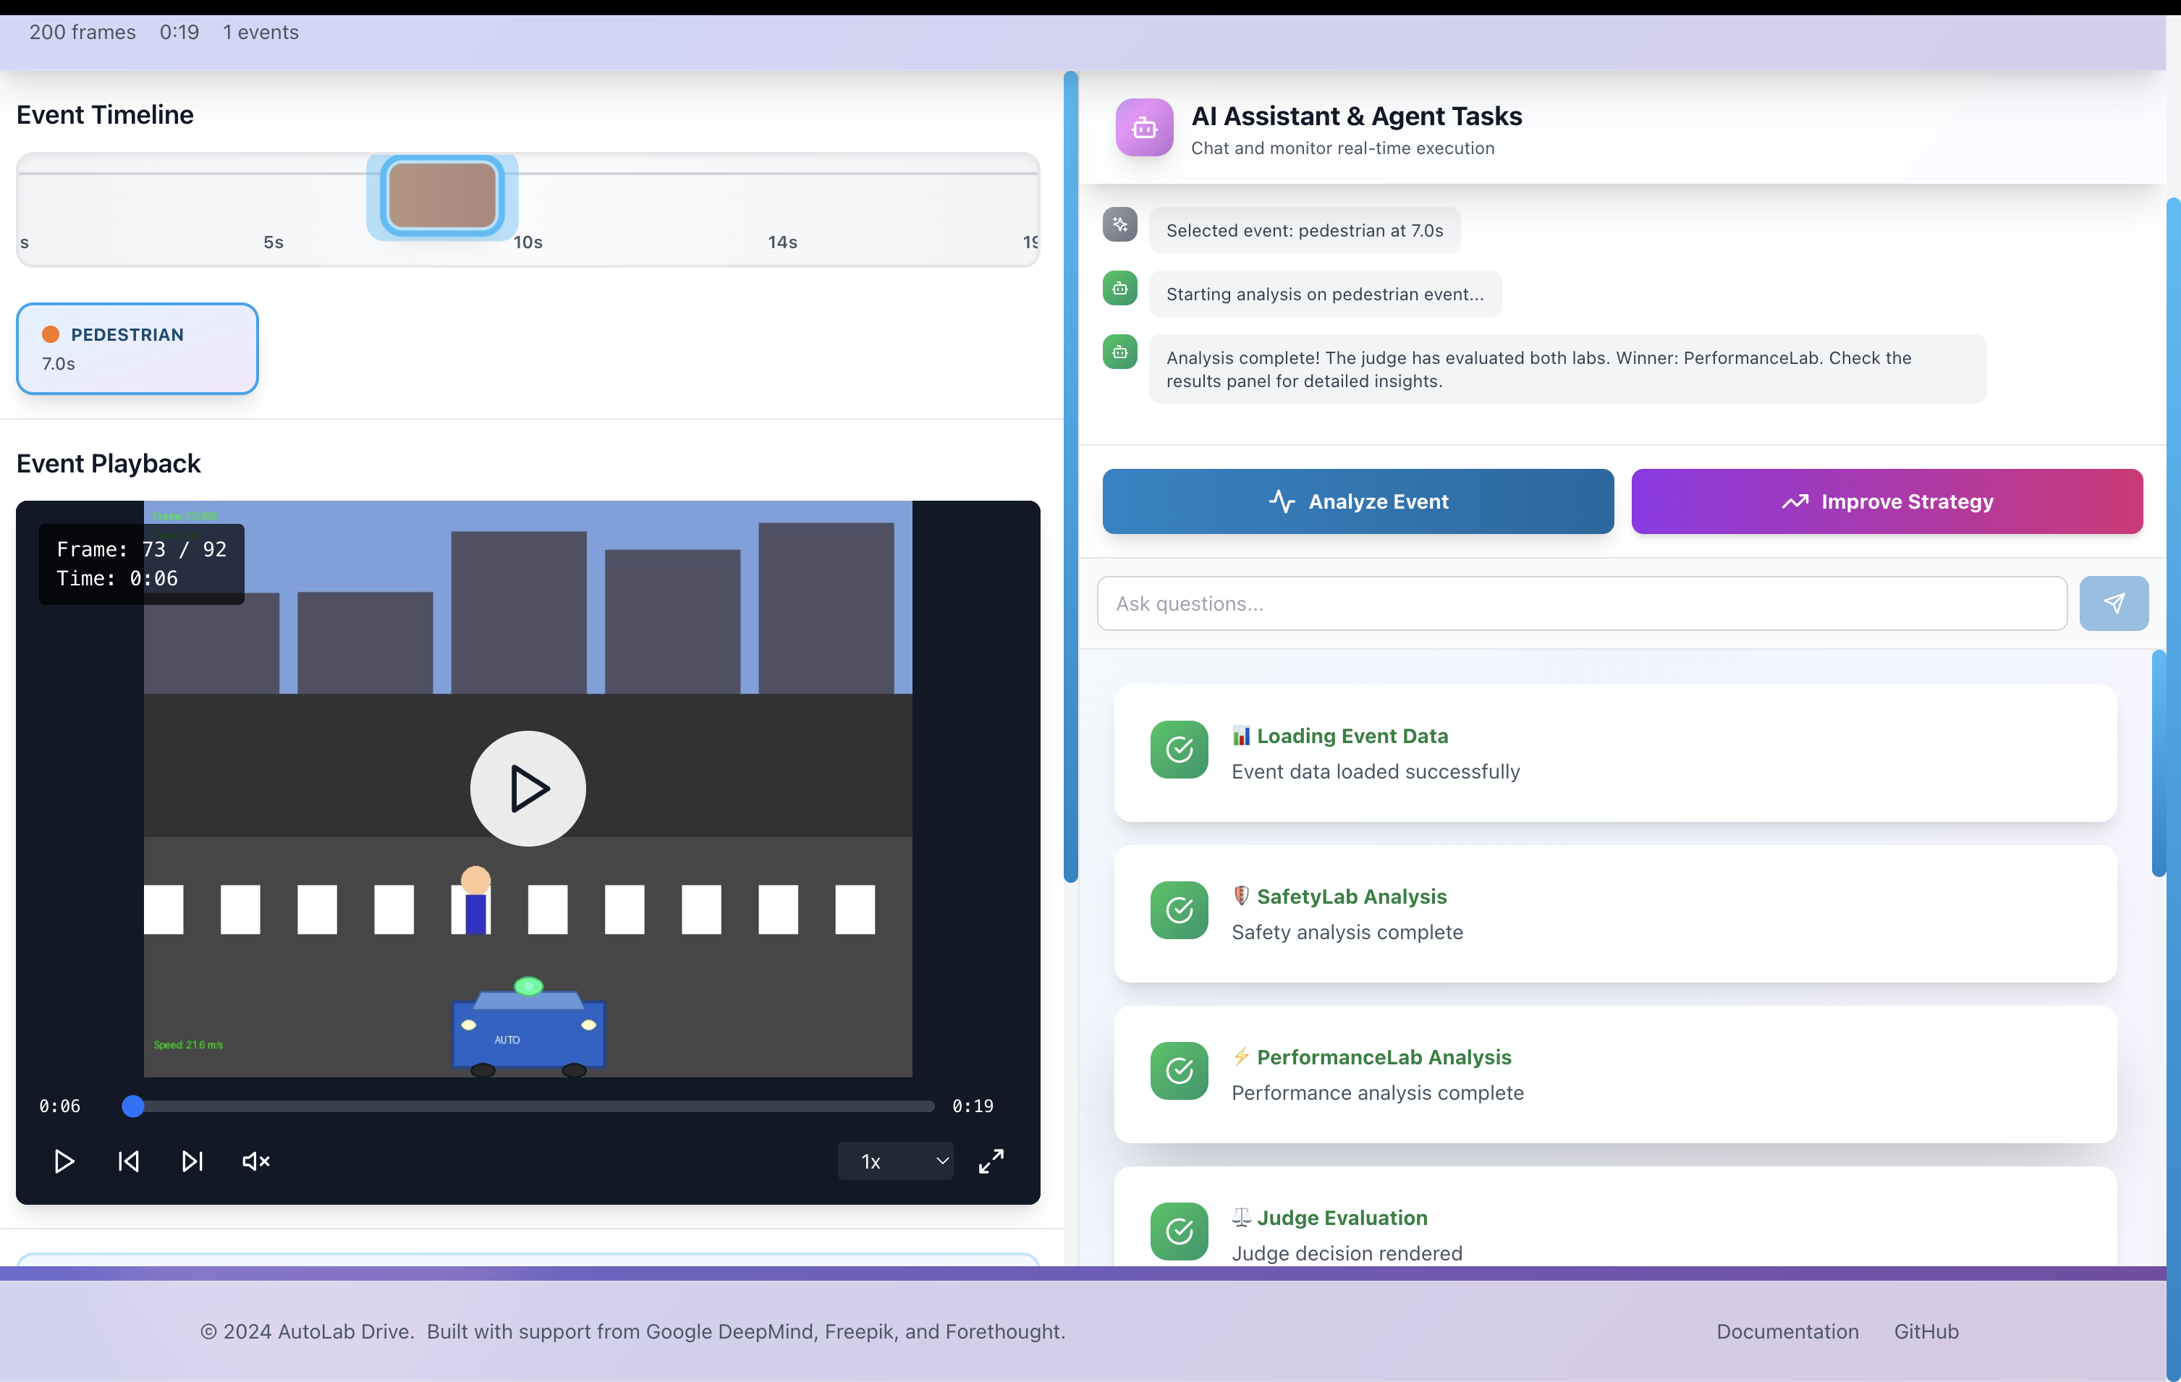
Task: Select the PEDESTRIAN 7.0s event card
Action: pos(137,349)
